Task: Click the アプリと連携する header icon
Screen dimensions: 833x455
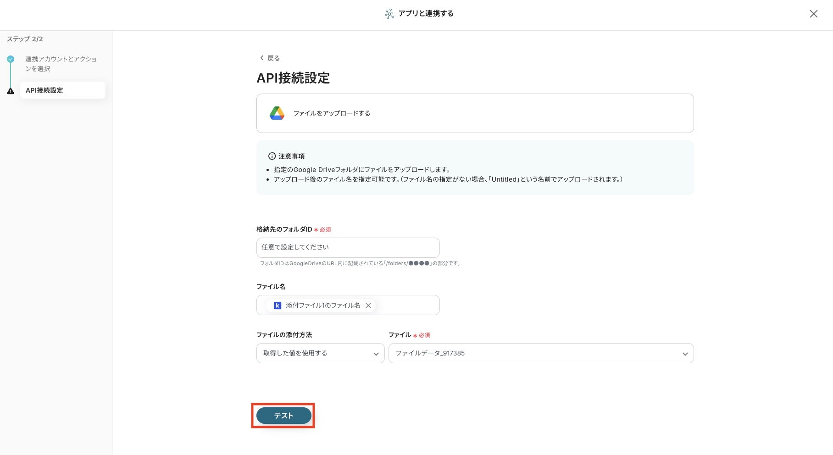Action: pos(389,14)
